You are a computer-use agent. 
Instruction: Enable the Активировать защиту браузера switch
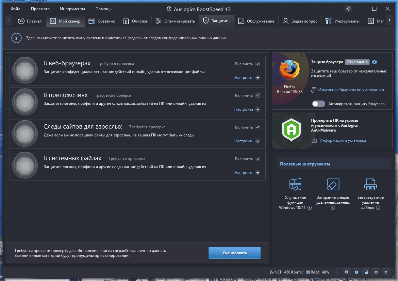[x=319, y=104]
